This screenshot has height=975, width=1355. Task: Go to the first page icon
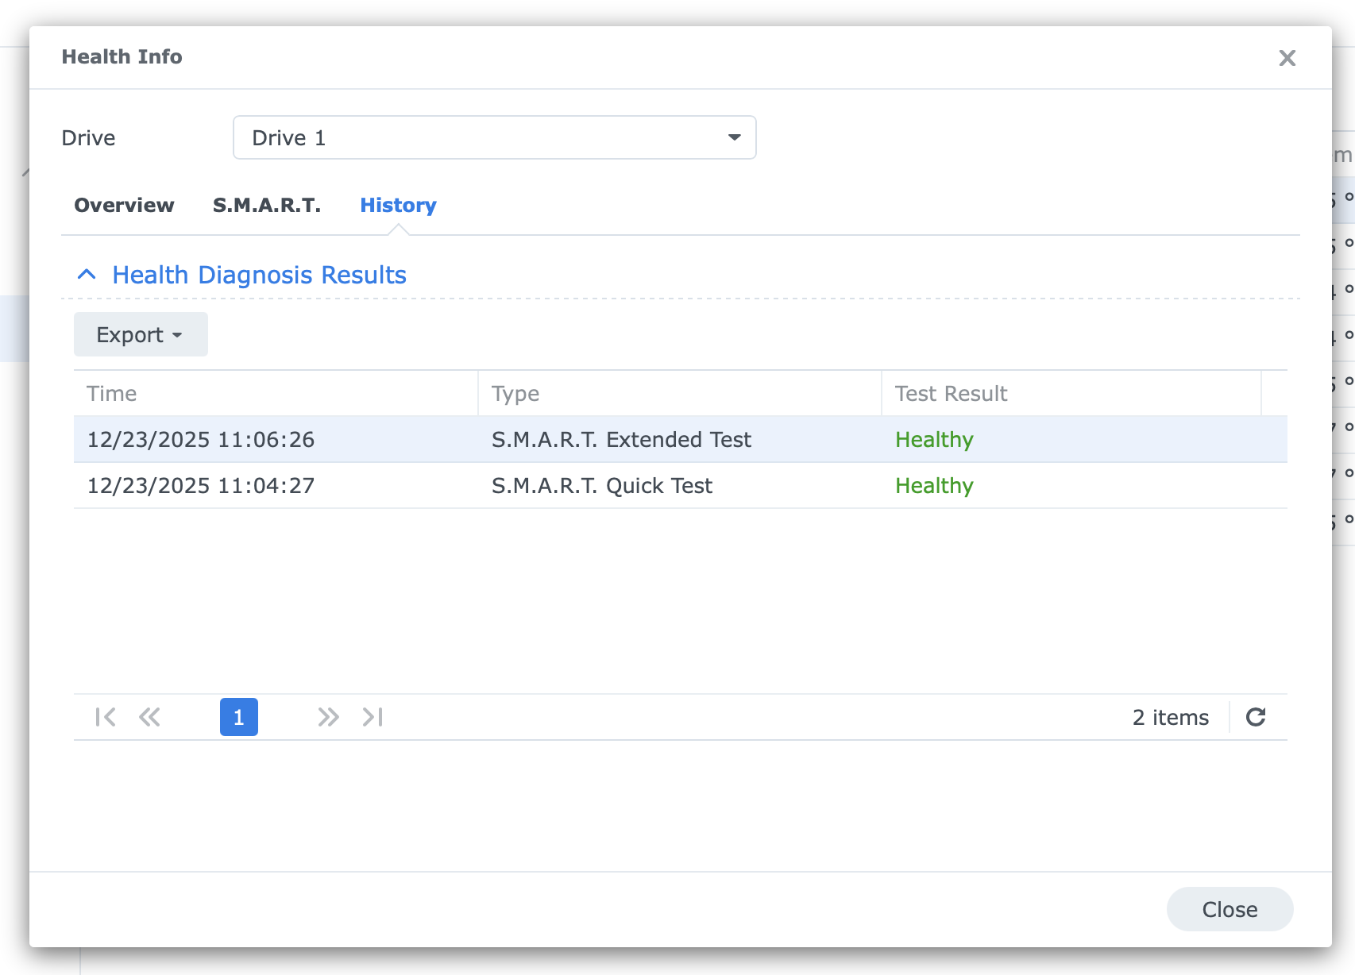[106, 717]
